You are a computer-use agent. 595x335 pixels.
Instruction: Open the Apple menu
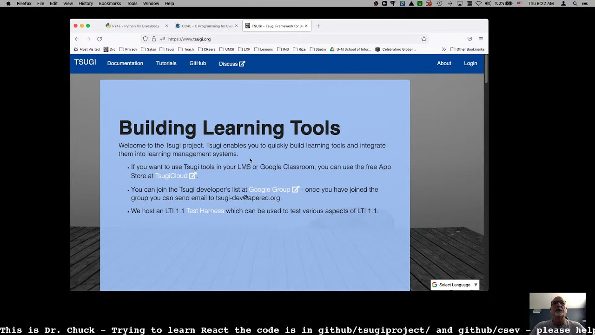[x=8, y=3]
